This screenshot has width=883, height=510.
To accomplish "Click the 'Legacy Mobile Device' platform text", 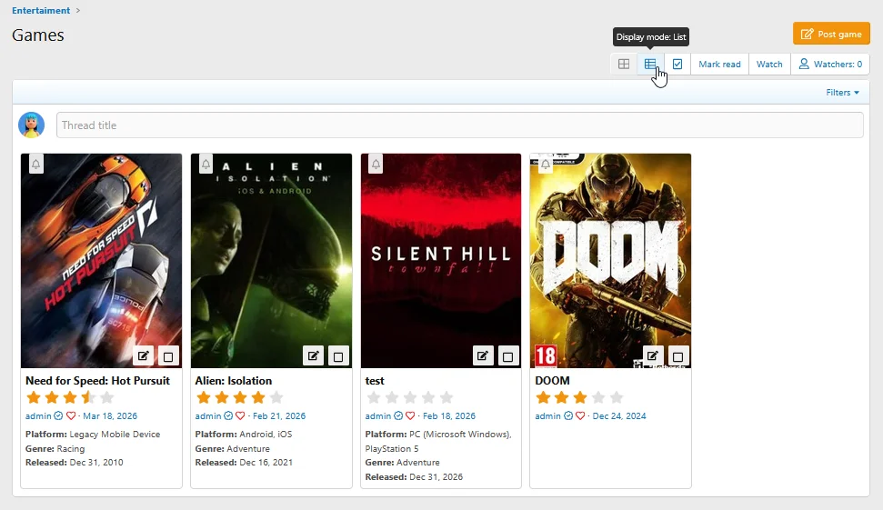I will pos(115,434).
